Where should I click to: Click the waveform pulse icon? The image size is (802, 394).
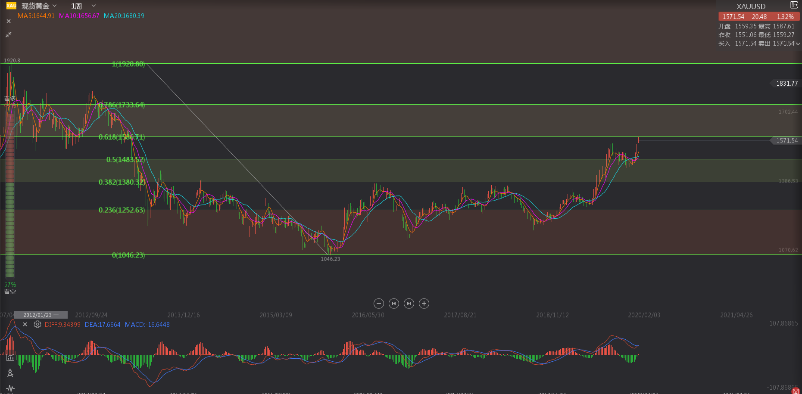point(10,388)
